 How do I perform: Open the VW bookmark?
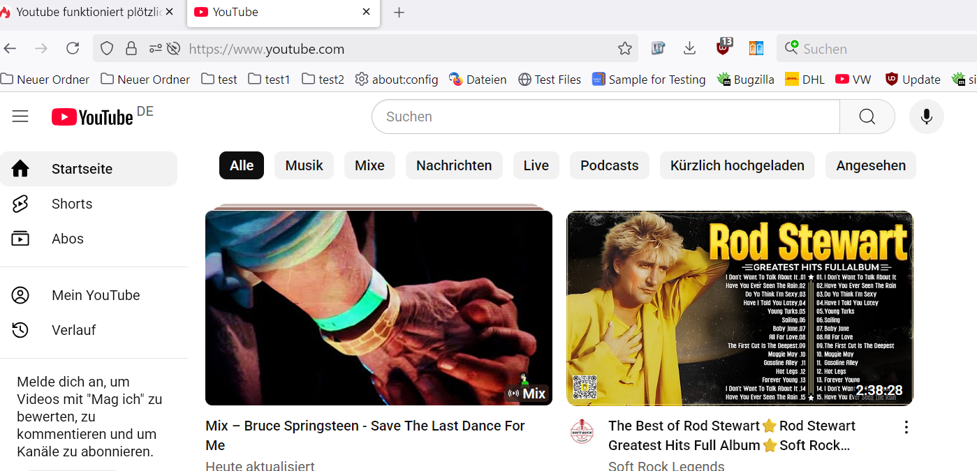[853, 80]
